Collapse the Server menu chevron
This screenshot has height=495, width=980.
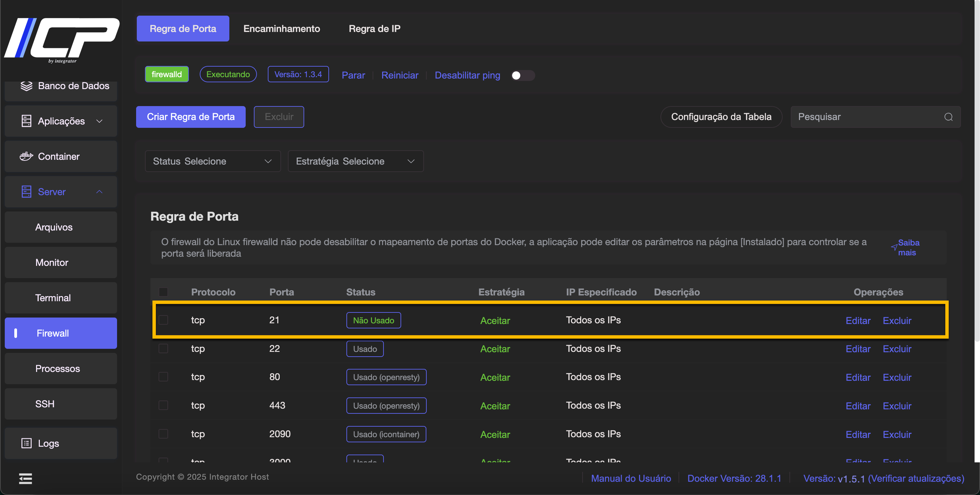pyautogui.click(x=99, y=192)
